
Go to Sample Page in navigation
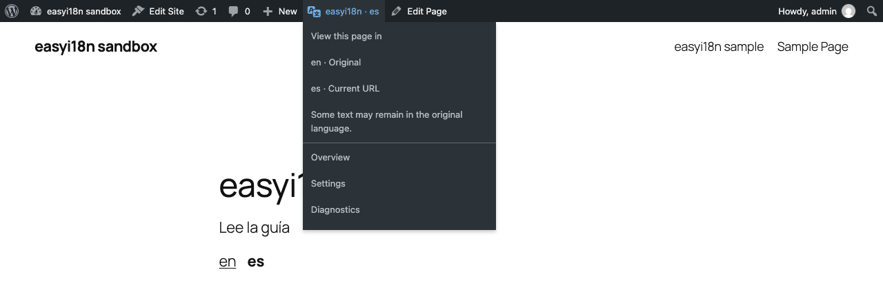pos(813,47)
